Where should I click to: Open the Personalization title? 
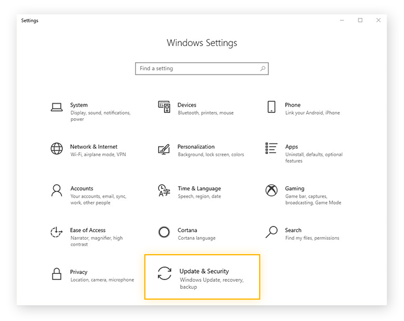point(196,146)
